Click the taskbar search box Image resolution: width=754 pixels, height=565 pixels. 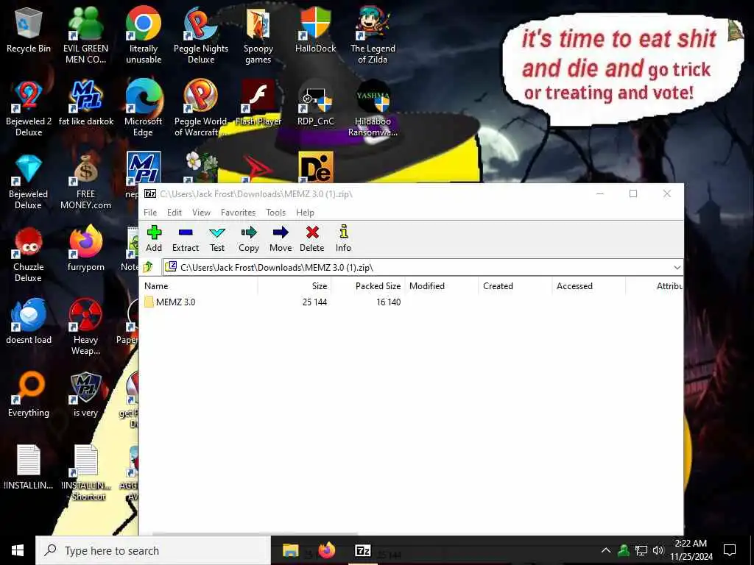coord(153,550)
